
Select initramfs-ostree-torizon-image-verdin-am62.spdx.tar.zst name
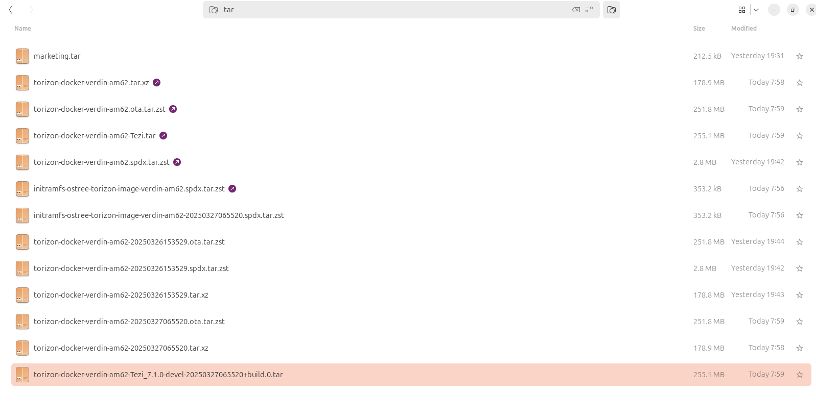tap(129, 189)
